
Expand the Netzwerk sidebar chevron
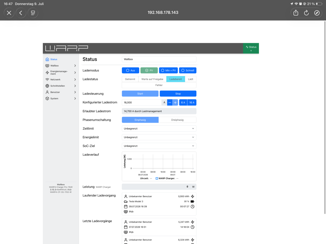coord(75,80)
